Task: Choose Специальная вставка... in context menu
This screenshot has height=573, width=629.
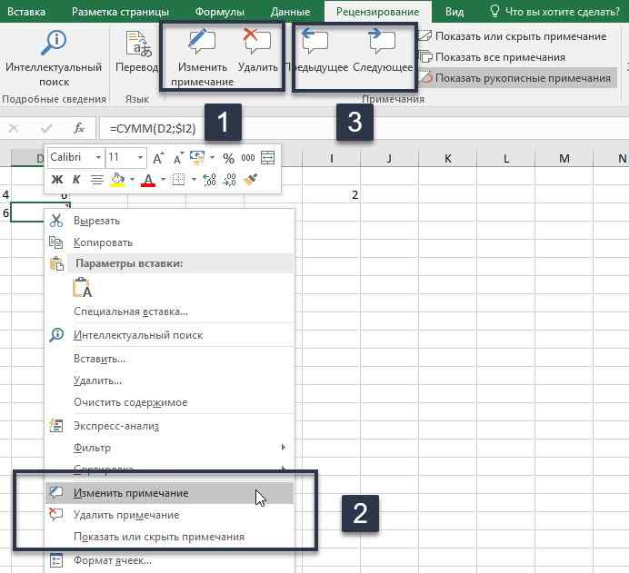Action: [x=170, y=311]
